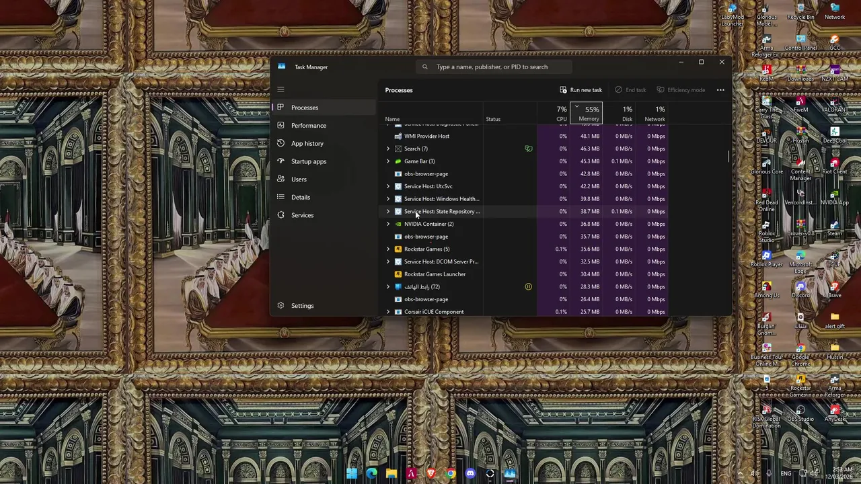Open the Riot Client desktop shortcut
The image size is (861, 484).
835,167
